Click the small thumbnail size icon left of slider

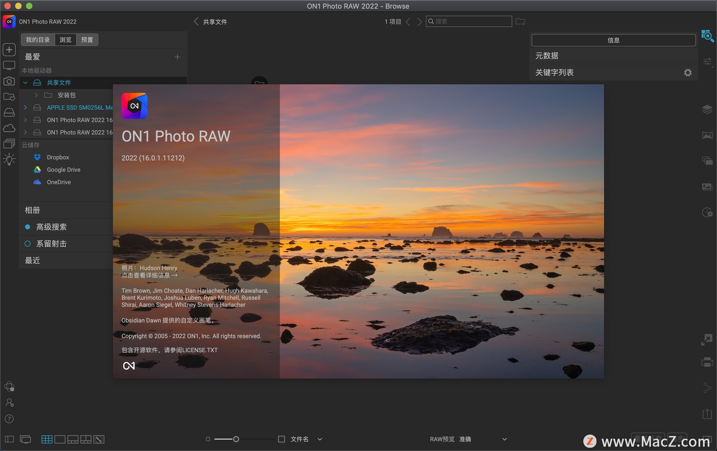[x=208, y=439]
